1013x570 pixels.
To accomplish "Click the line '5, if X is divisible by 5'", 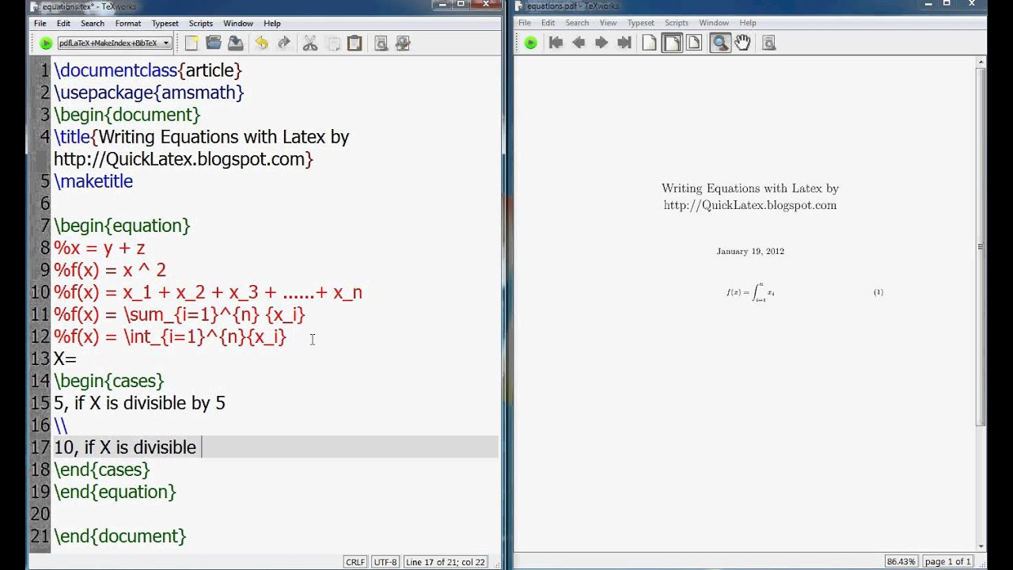I will click(139, 403).
